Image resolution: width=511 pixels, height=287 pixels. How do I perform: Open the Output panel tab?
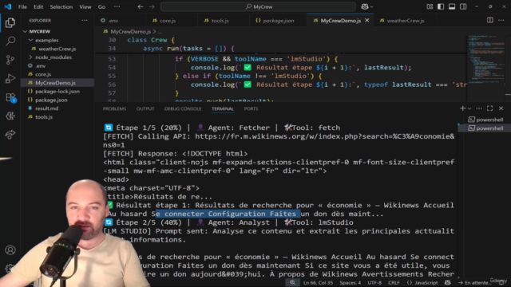coord(145,108)
